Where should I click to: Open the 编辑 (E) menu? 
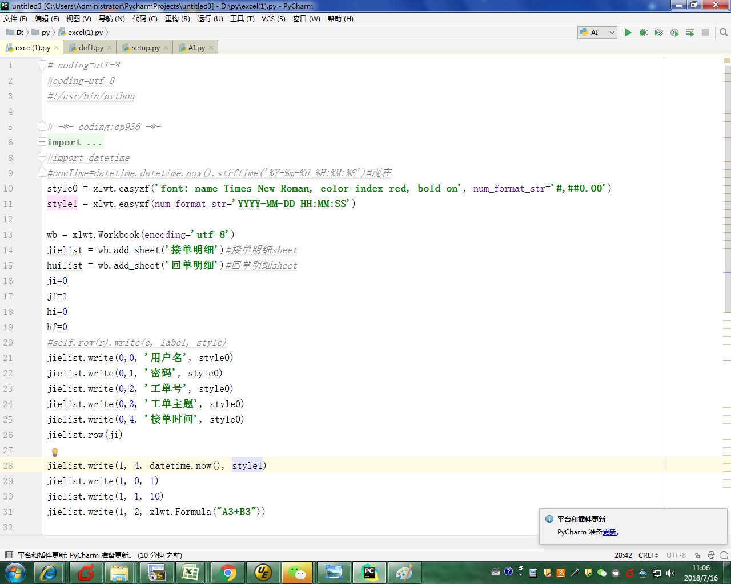click(x=47, y=19)
